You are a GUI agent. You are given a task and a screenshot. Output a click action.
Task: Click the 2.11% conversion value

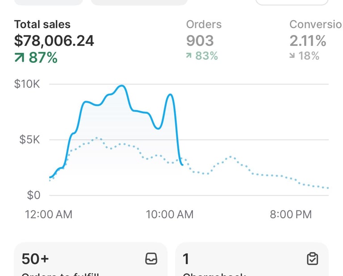308,41
